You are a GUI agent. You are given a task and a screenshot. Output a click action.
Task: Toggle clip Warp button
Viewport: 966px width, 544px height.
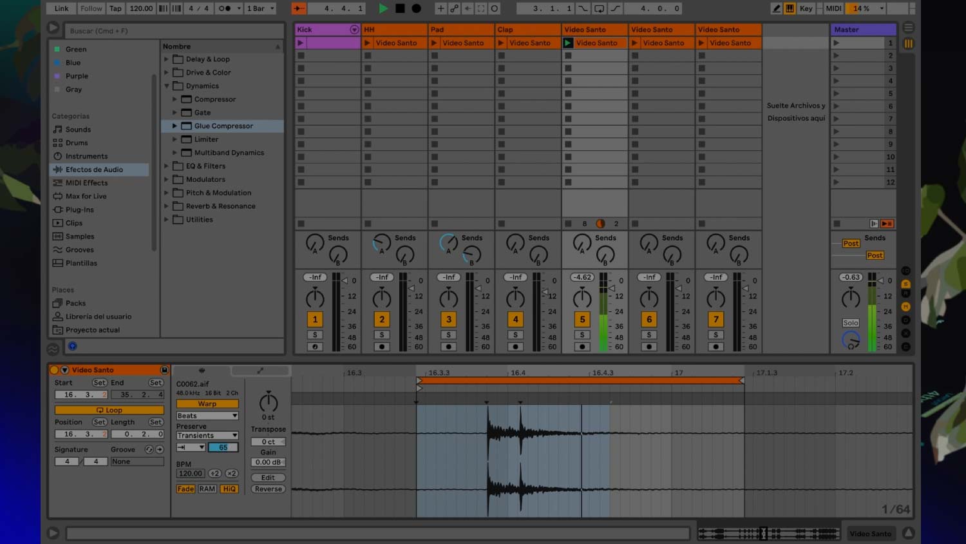(x=207, y=404)
